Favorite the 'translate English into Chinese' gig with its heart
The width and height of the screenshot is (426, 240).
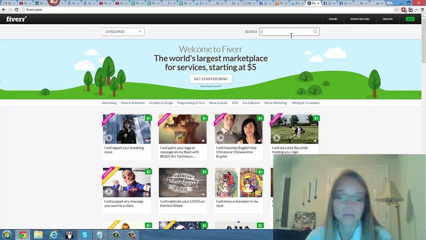point(259,141)
